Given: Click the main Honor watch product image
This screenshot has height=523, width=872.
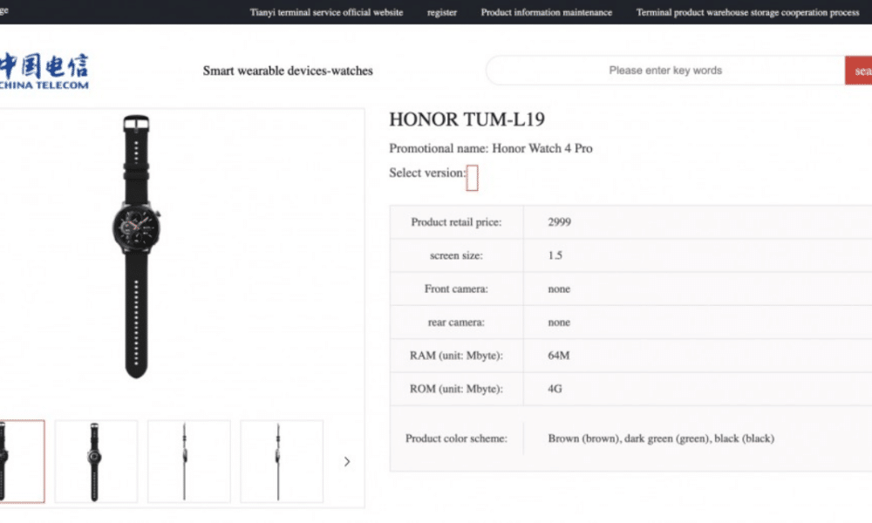Looking at the screenshot, I should click(x=136, y=246).
